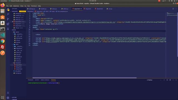The image size is (178, 100).
Task: Open Ubuntu Software from the dock
Action: [x=3, y=17]
